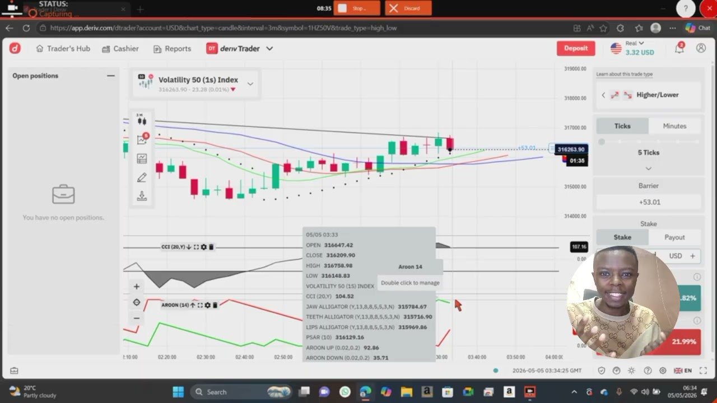Screen dimensions: 717x403
Task: Open the Cashier menu
Action: pos(120,49)
